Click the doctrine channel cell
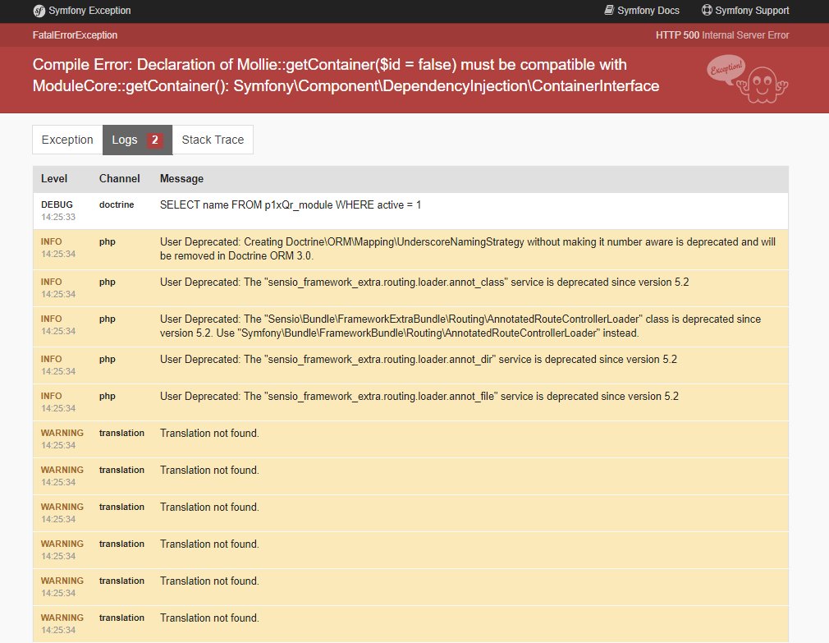 pos(117,204)
